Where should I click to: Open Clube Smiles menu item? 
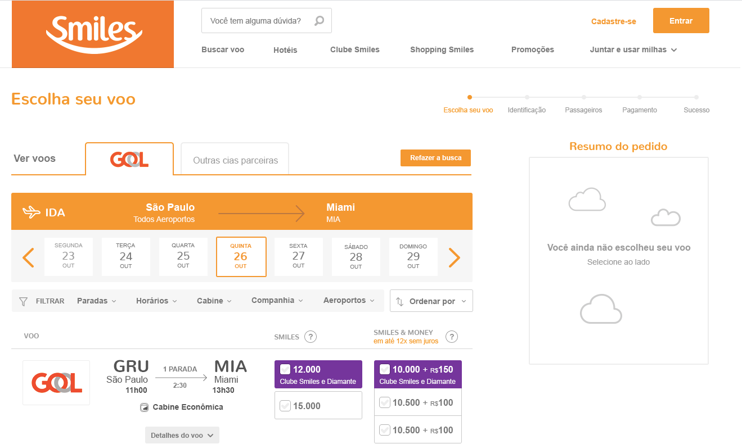355,49
